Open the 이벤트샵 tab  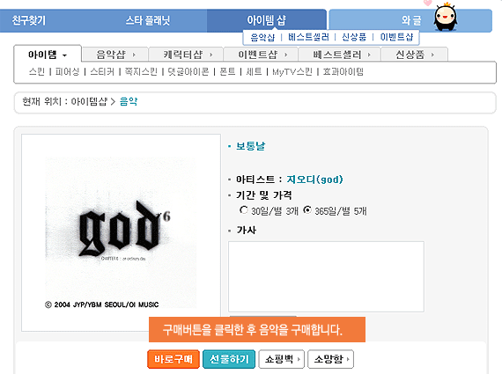[261, 55]
